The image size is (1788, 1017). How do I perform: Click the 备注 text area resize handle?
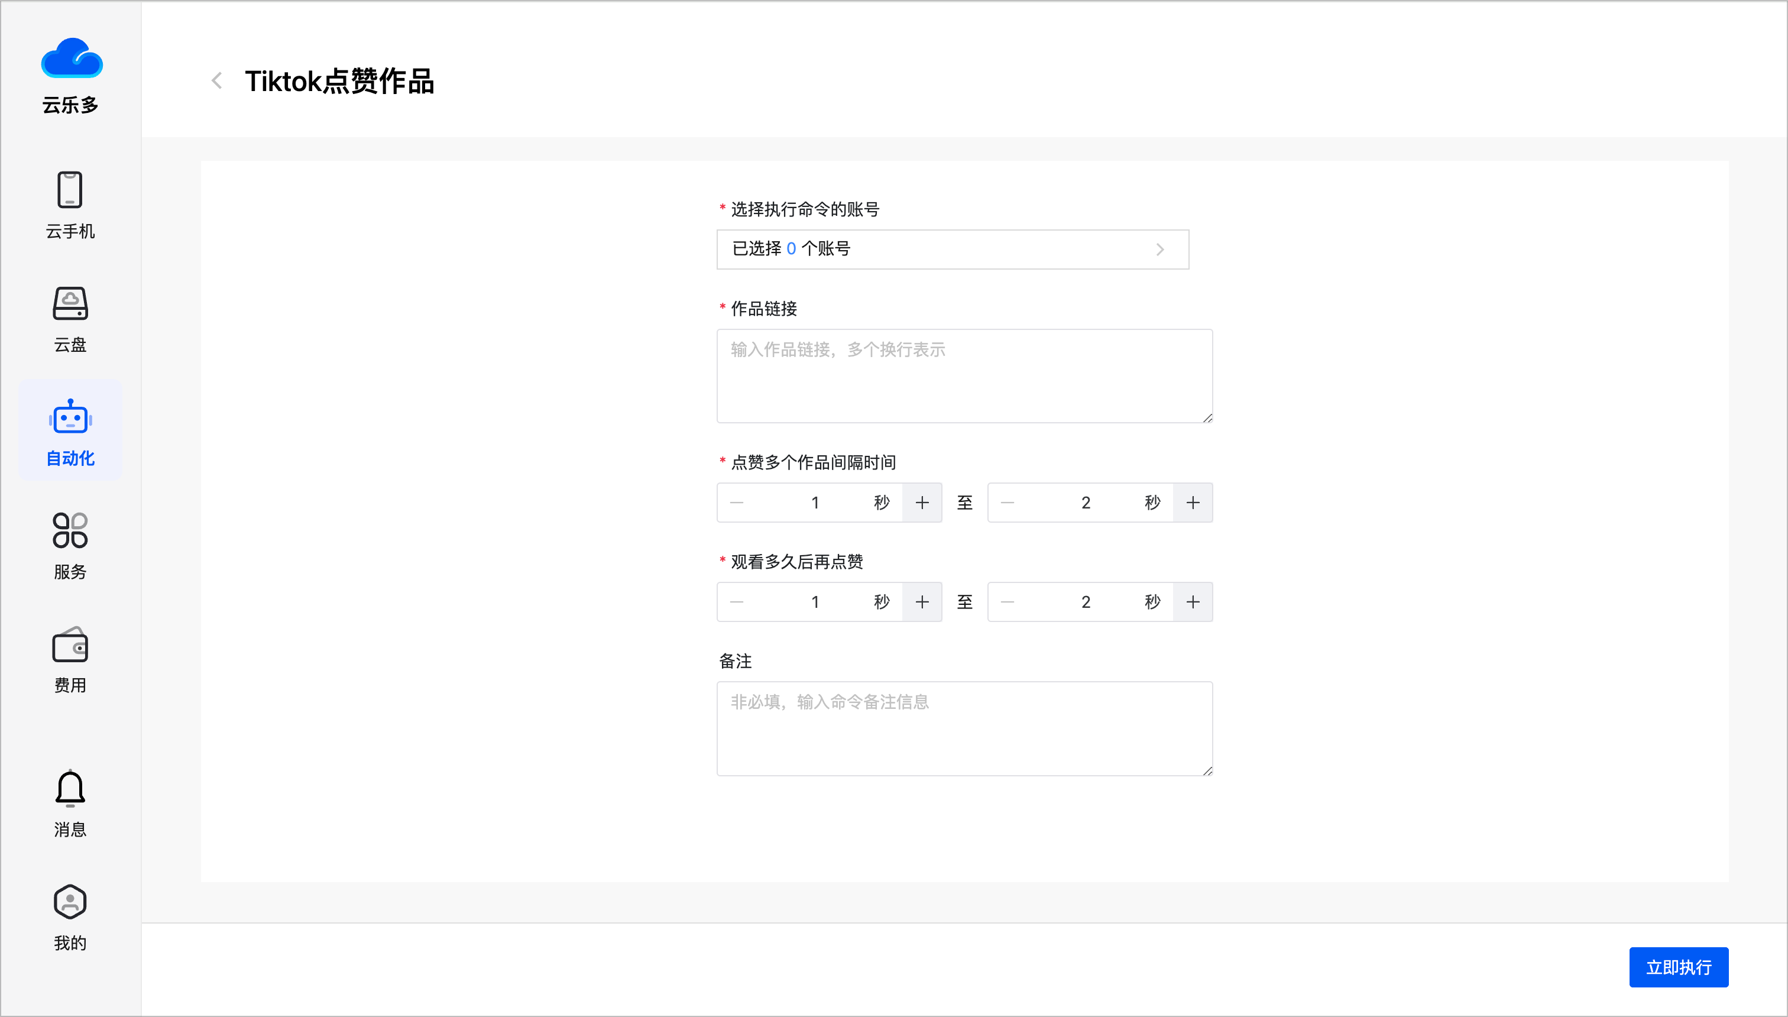point(1207,770)
